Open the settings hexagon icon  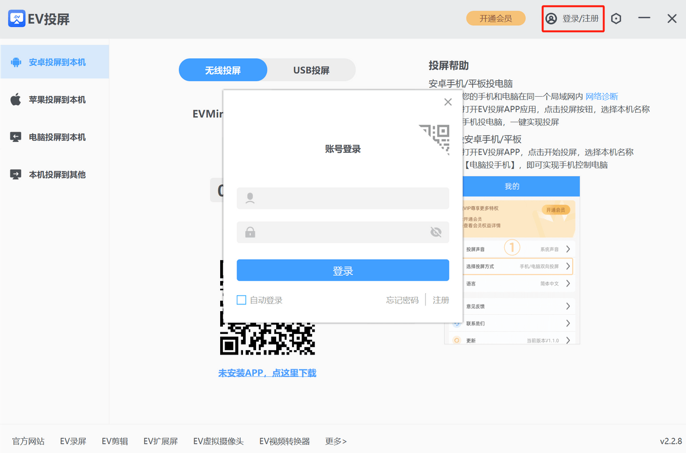point(616,19)
